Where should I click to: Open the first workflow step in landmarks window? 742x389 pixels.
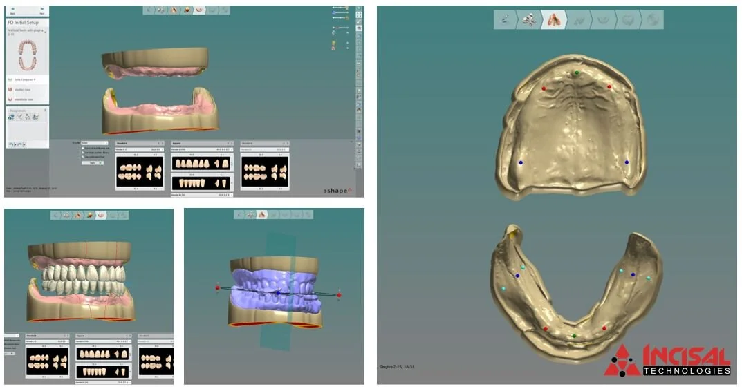[x=506, y=19]
